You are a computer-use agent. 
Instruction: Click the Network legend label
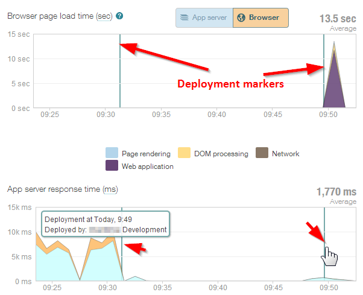click(x=286, y=153)
